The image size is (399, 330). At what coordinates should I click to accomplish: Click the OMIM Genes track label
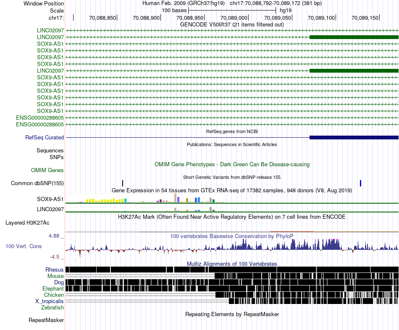47,170
